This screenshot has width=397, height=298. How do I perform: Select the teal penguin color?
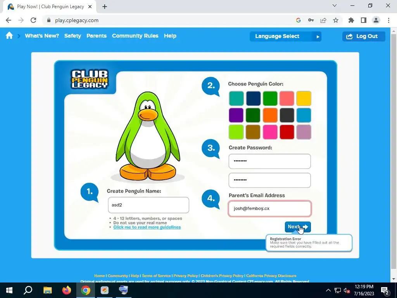(x=236, y=98)
